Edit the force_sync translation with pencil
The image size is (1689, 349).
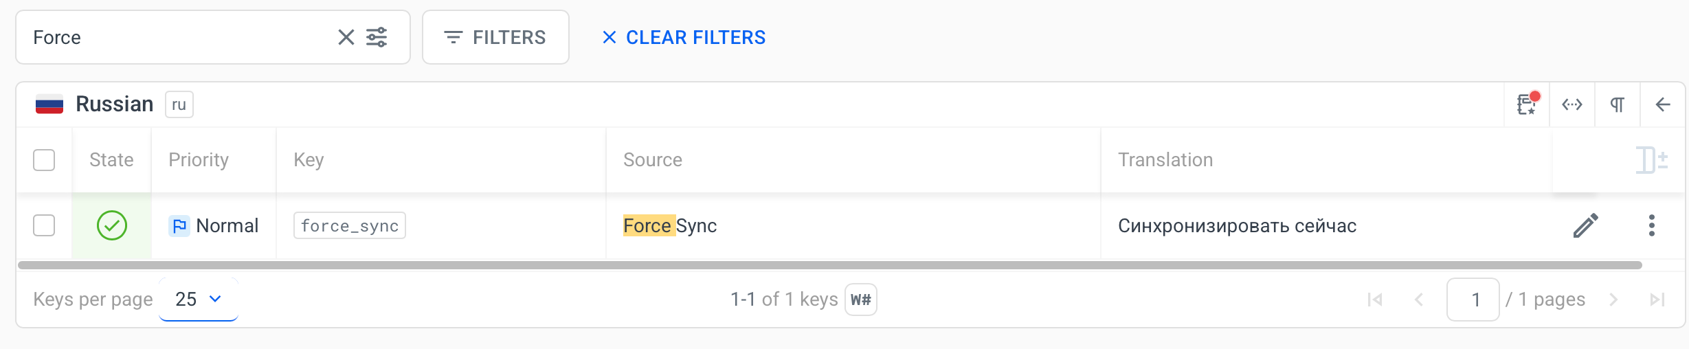coord(1586,225)
